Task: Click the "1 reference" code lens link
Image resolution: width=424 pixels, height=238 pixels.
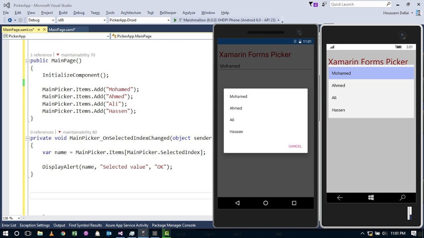Action: coord(41,55)
